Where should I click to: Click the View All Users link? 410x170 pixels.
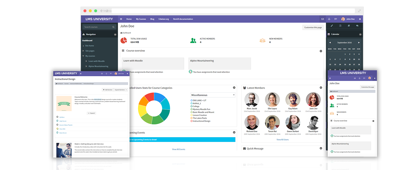point(282,139)
